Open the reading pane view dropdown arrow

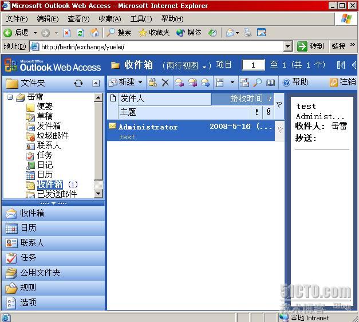232,83
